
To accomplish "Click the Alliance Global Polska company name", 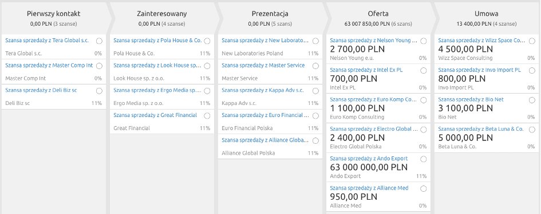I will point(248,153).
